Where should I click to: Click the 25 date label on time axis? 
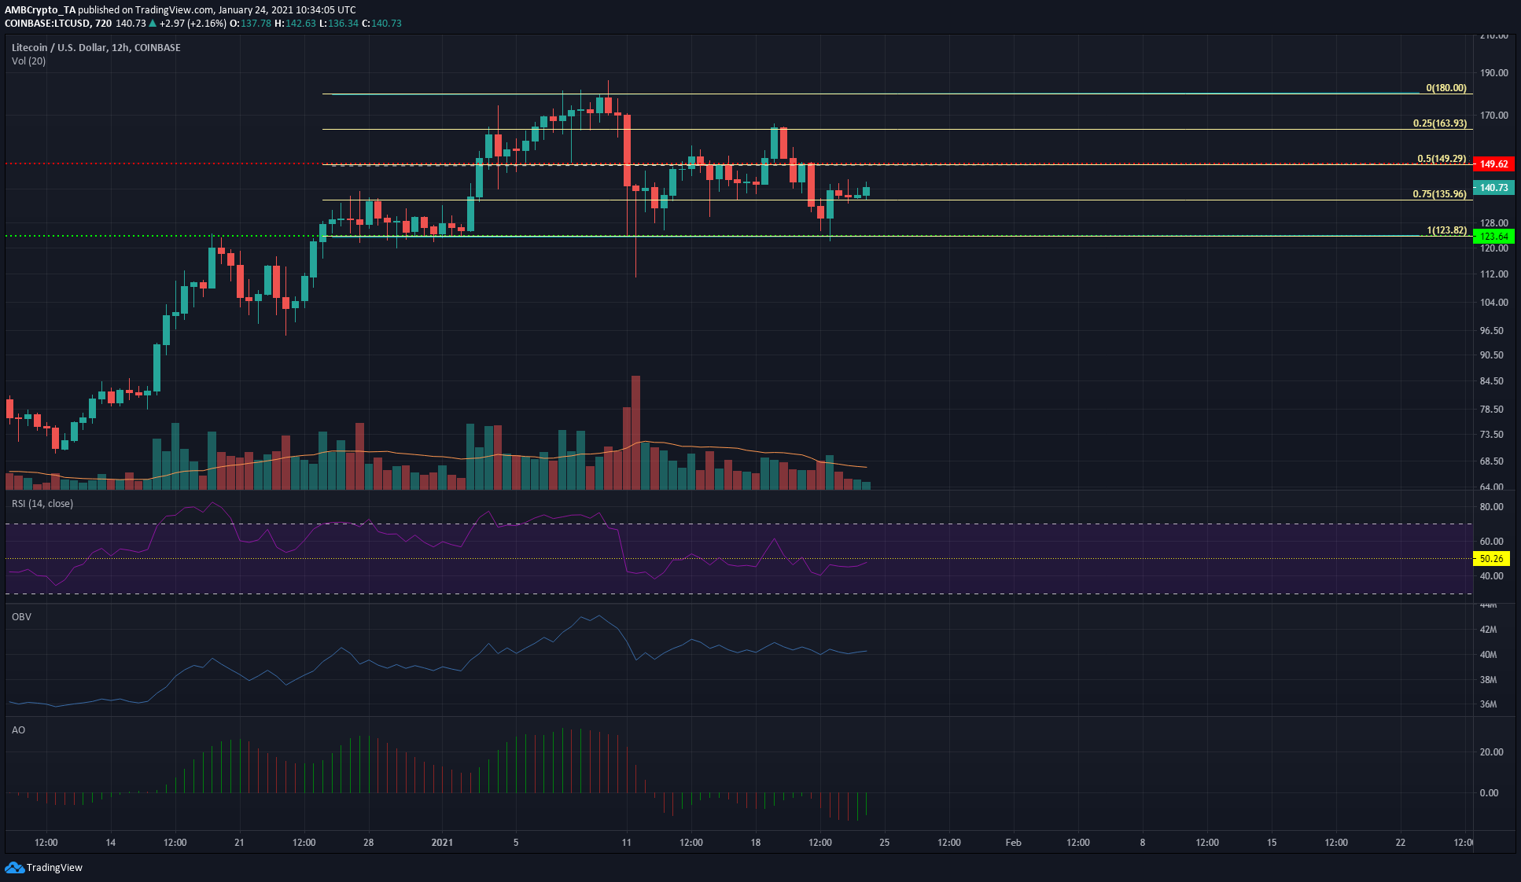pyautogui.click(x=884, y=843)
